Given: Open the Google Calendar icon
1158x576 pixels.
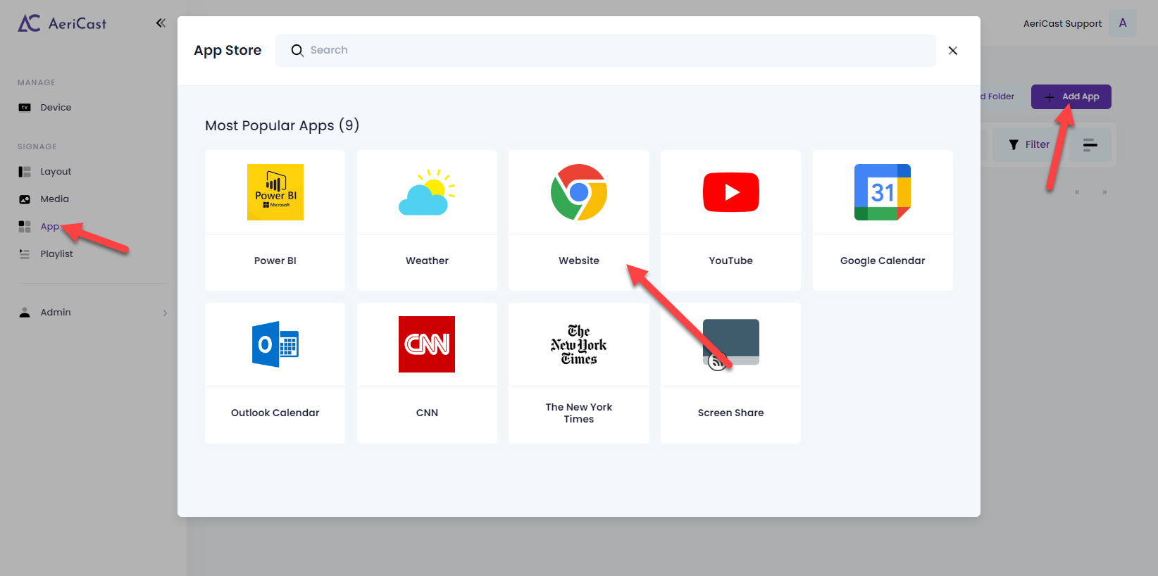Looking at the screenshot, I should 883,192.
